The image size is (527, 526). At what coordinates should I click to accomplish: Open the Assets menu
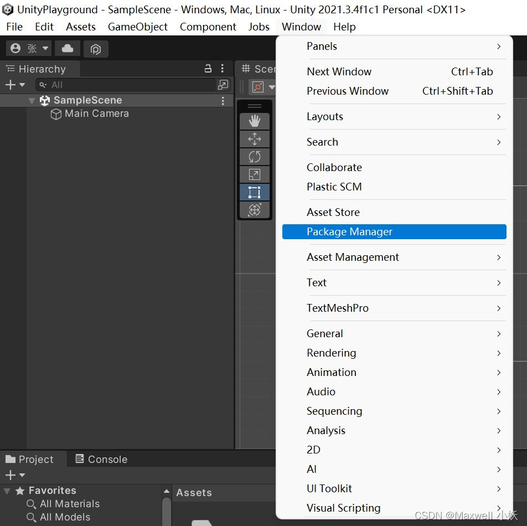(x=81, y=27)
